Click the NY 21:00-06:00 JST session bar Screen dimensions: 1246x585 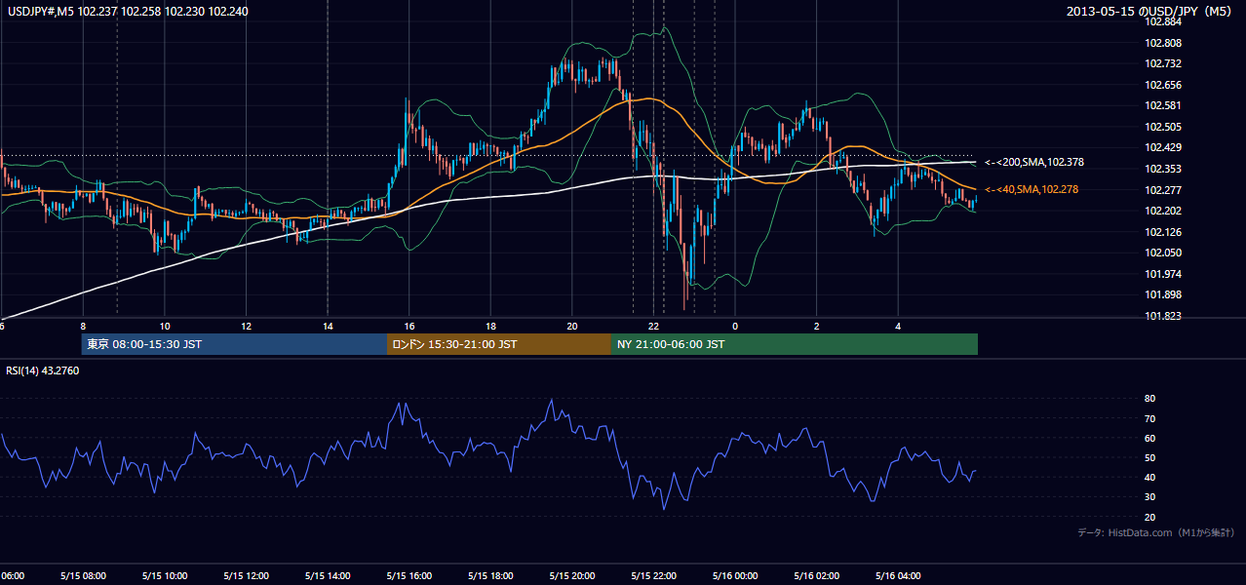coord(795,344)
